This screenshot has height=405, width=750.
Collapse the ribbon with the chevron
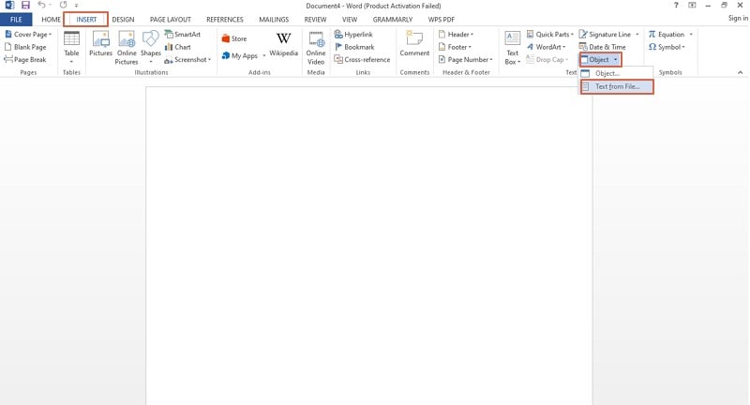pyautogui.click(x=740, y=73)
